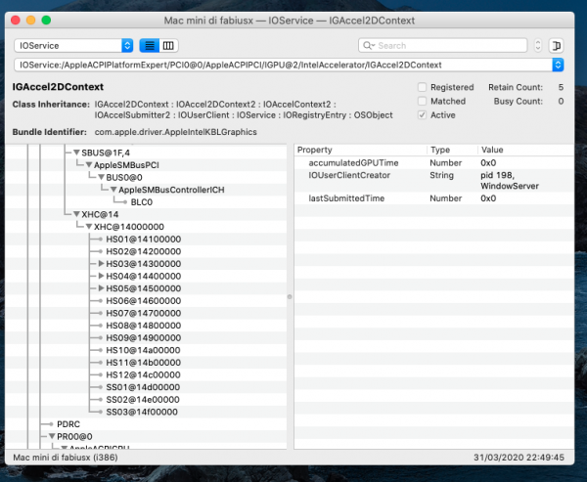Select the IOUserClientCreator property row
Viewport: 587px width, 482px height.
pos(433,180)
